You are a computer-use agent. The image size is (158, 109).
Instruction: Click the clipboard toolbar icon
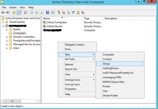click(25, 13)
